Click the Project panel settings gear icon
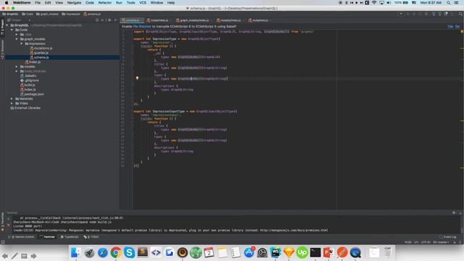Image resolution: width=464 pixels, height=261 pixels. (x=109, y=20)
